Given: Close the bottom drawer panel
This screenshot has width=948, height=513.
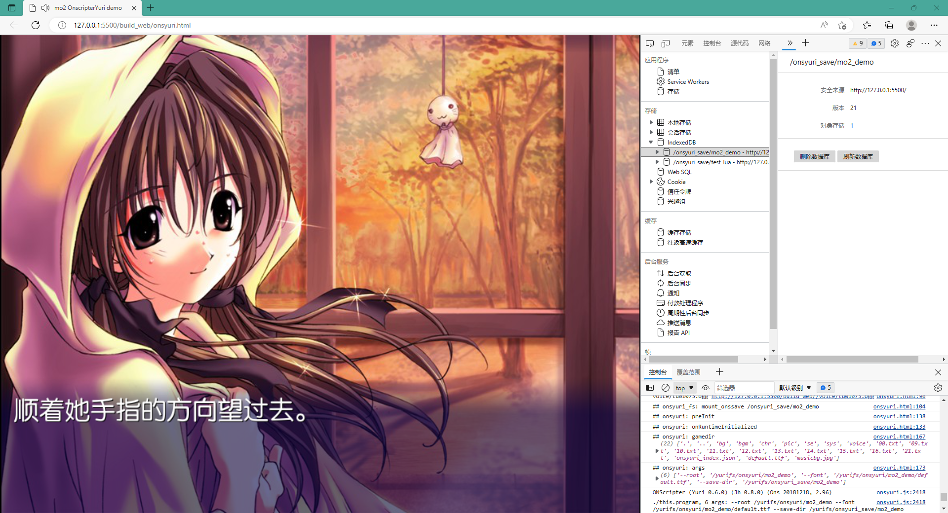Looking at the screenshot, I should coord(938,372).
